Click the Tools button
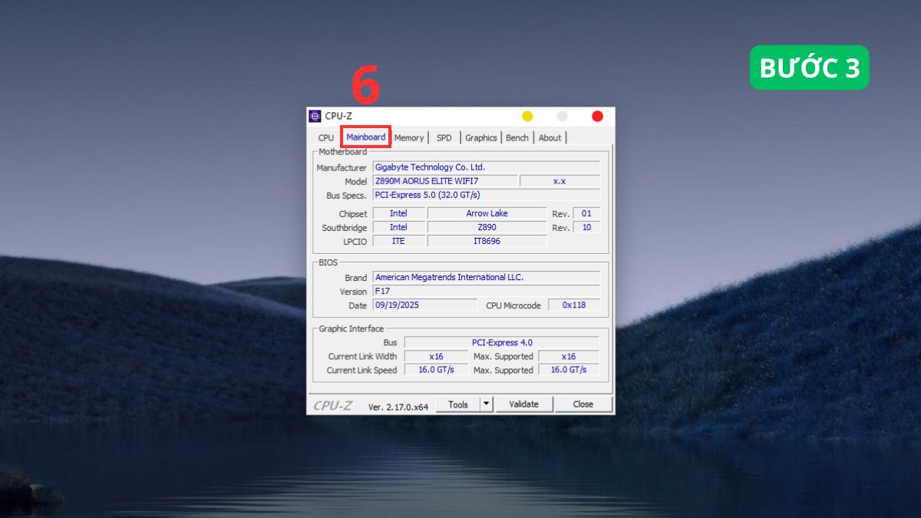Screen dimensions: 921x518 (459, 404)
